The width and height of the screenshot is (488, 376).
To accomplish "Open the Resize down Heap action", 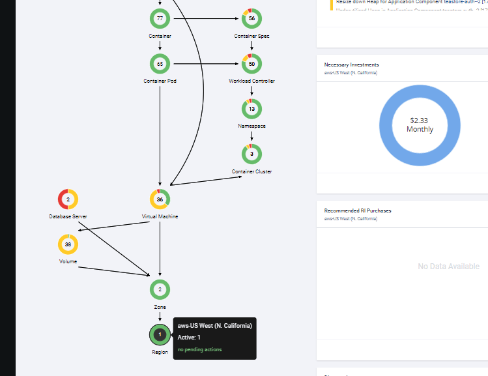I will pos(410,2).
